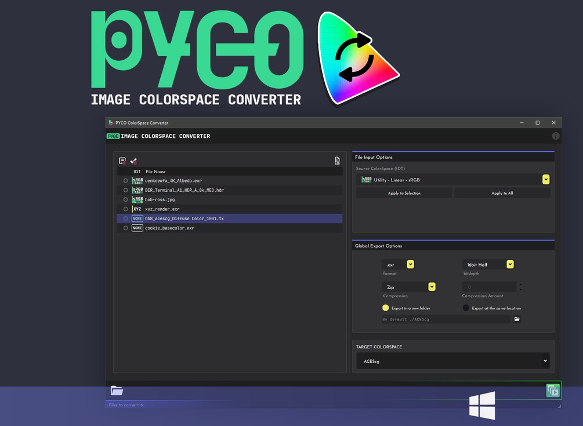Start conversion with the green convert icon

[x=552, y=391]
